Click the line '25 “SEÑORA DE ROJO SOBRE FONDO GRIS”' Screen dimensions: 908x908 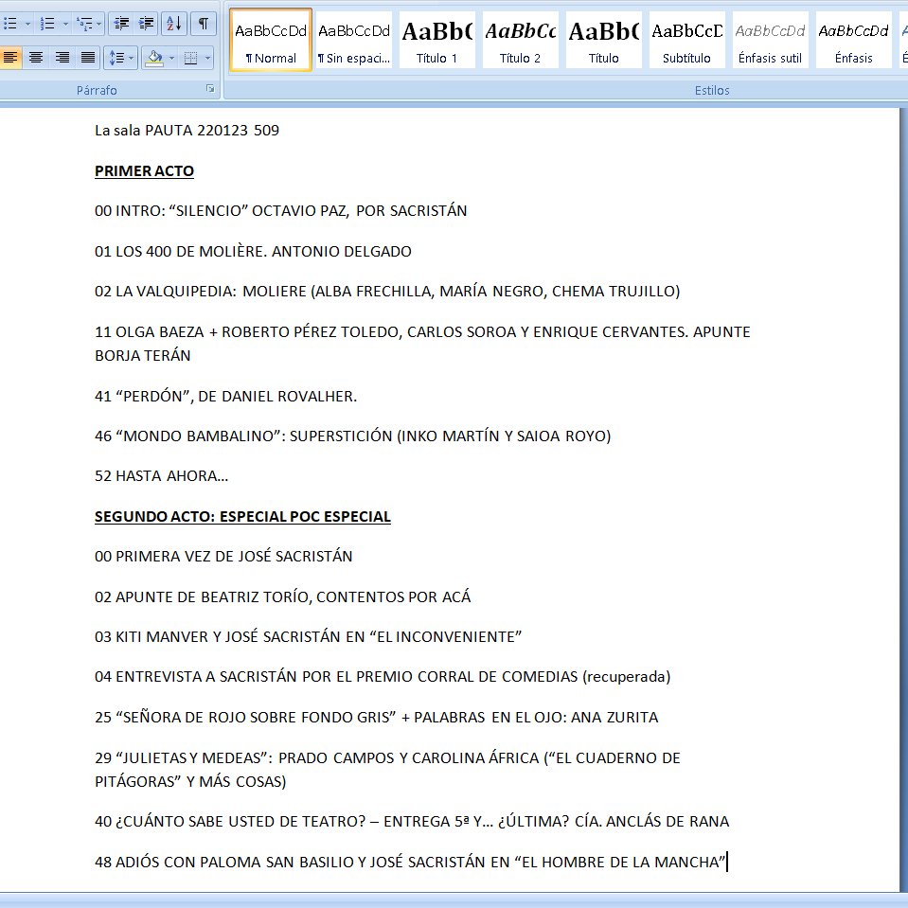click(x=377, y=718)
